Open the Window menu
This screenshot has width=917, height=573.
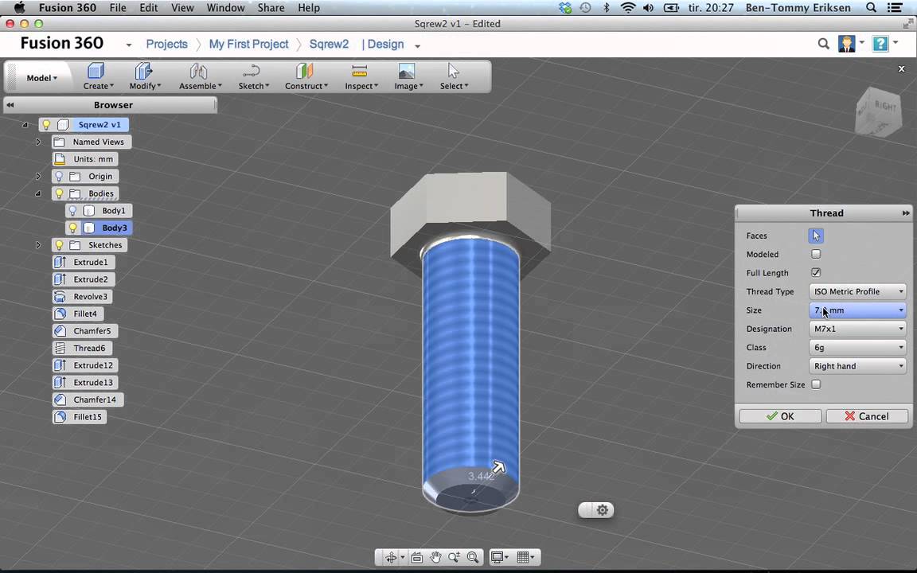[226, 8]
